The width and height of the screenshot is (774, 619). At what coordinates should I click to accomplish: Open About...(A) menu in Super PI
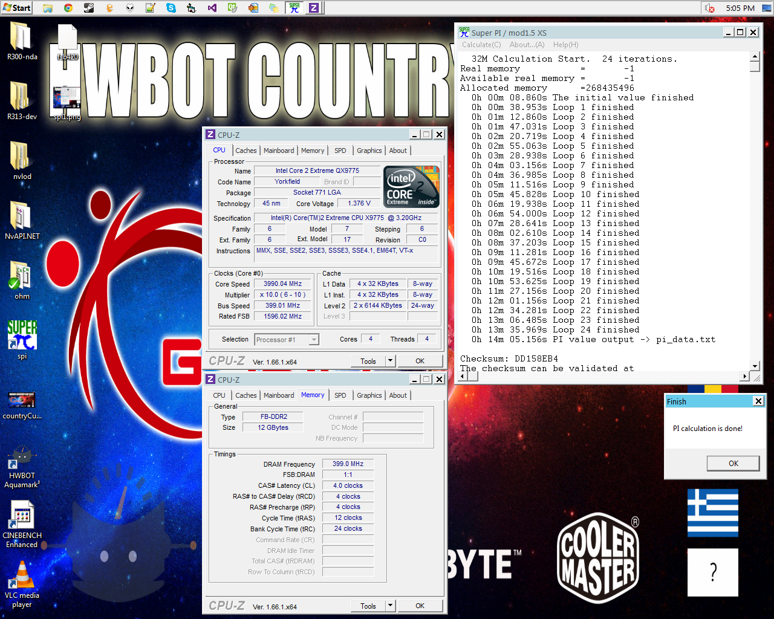coord(527,45)
